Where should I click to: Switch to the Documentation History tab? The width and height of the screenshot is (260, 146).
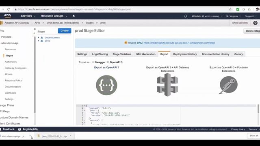(215, 54)
